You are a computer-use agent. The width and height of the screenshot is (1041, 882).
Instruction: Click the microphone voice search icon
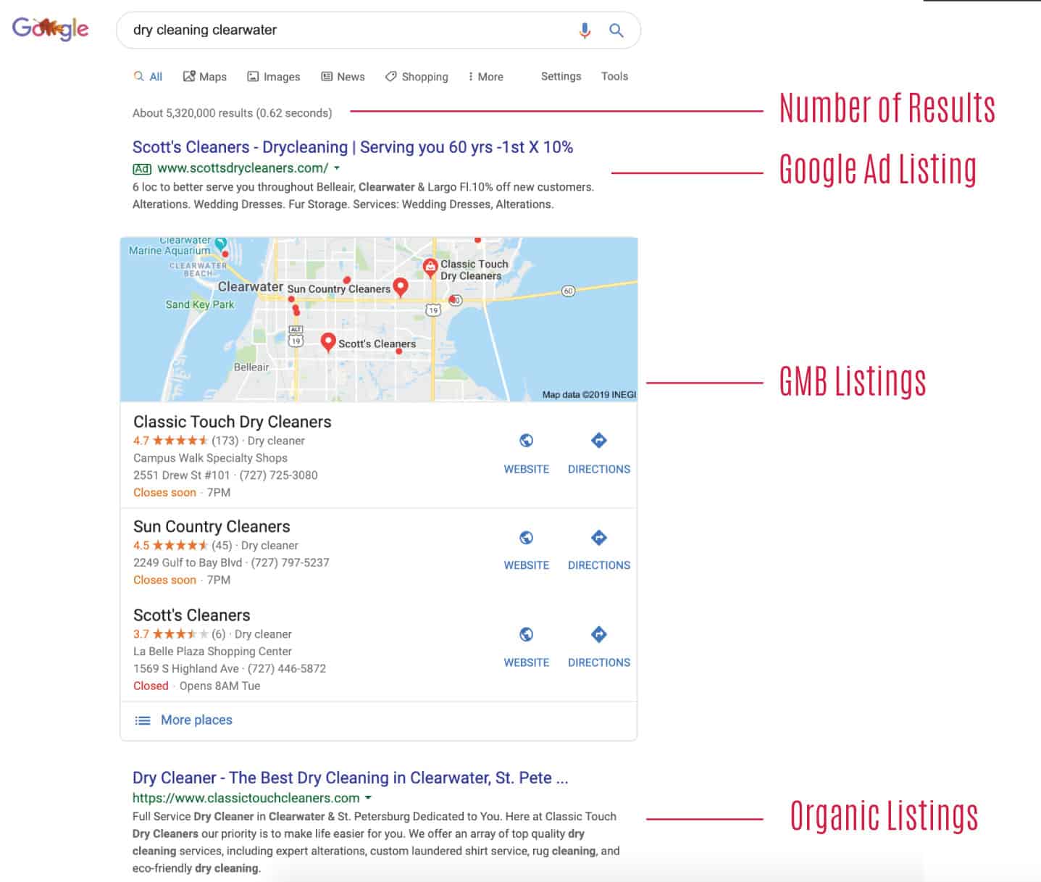tap(584, 30)
